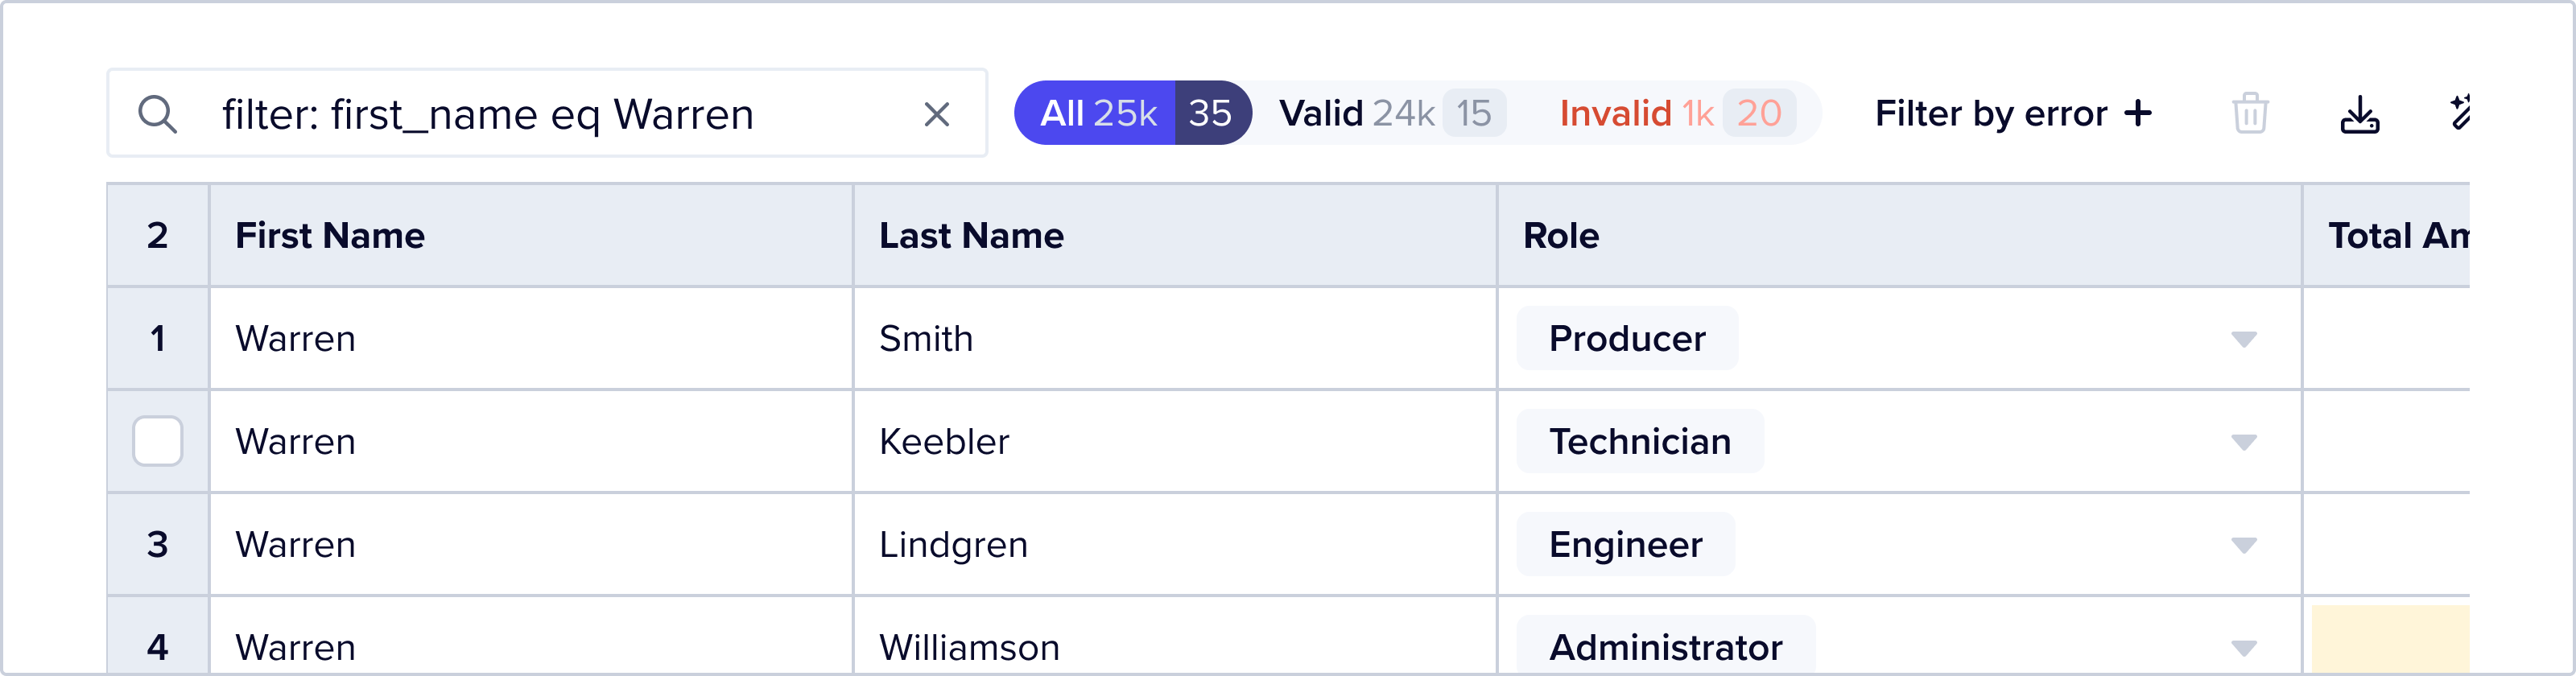The width and height of the screenshot is (2576, 676).
Task: Open the Producer role dropdown arrow
Action: click(x=2243, y=339)
